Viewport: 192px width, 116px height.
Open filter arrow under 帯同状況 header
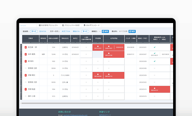click(43, 43)
